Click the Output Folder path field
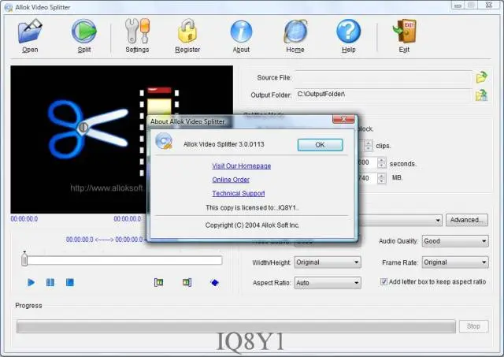This screenshot has height=357, width=504. pos(384,95)
